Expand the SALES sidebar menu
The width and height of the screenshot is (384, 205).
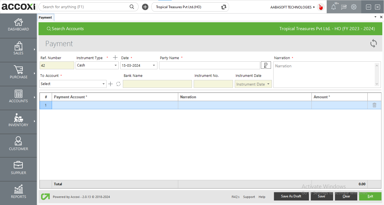(18, 50)
